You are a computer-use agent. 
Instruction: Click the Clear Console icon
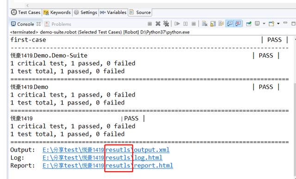[204, 24]
